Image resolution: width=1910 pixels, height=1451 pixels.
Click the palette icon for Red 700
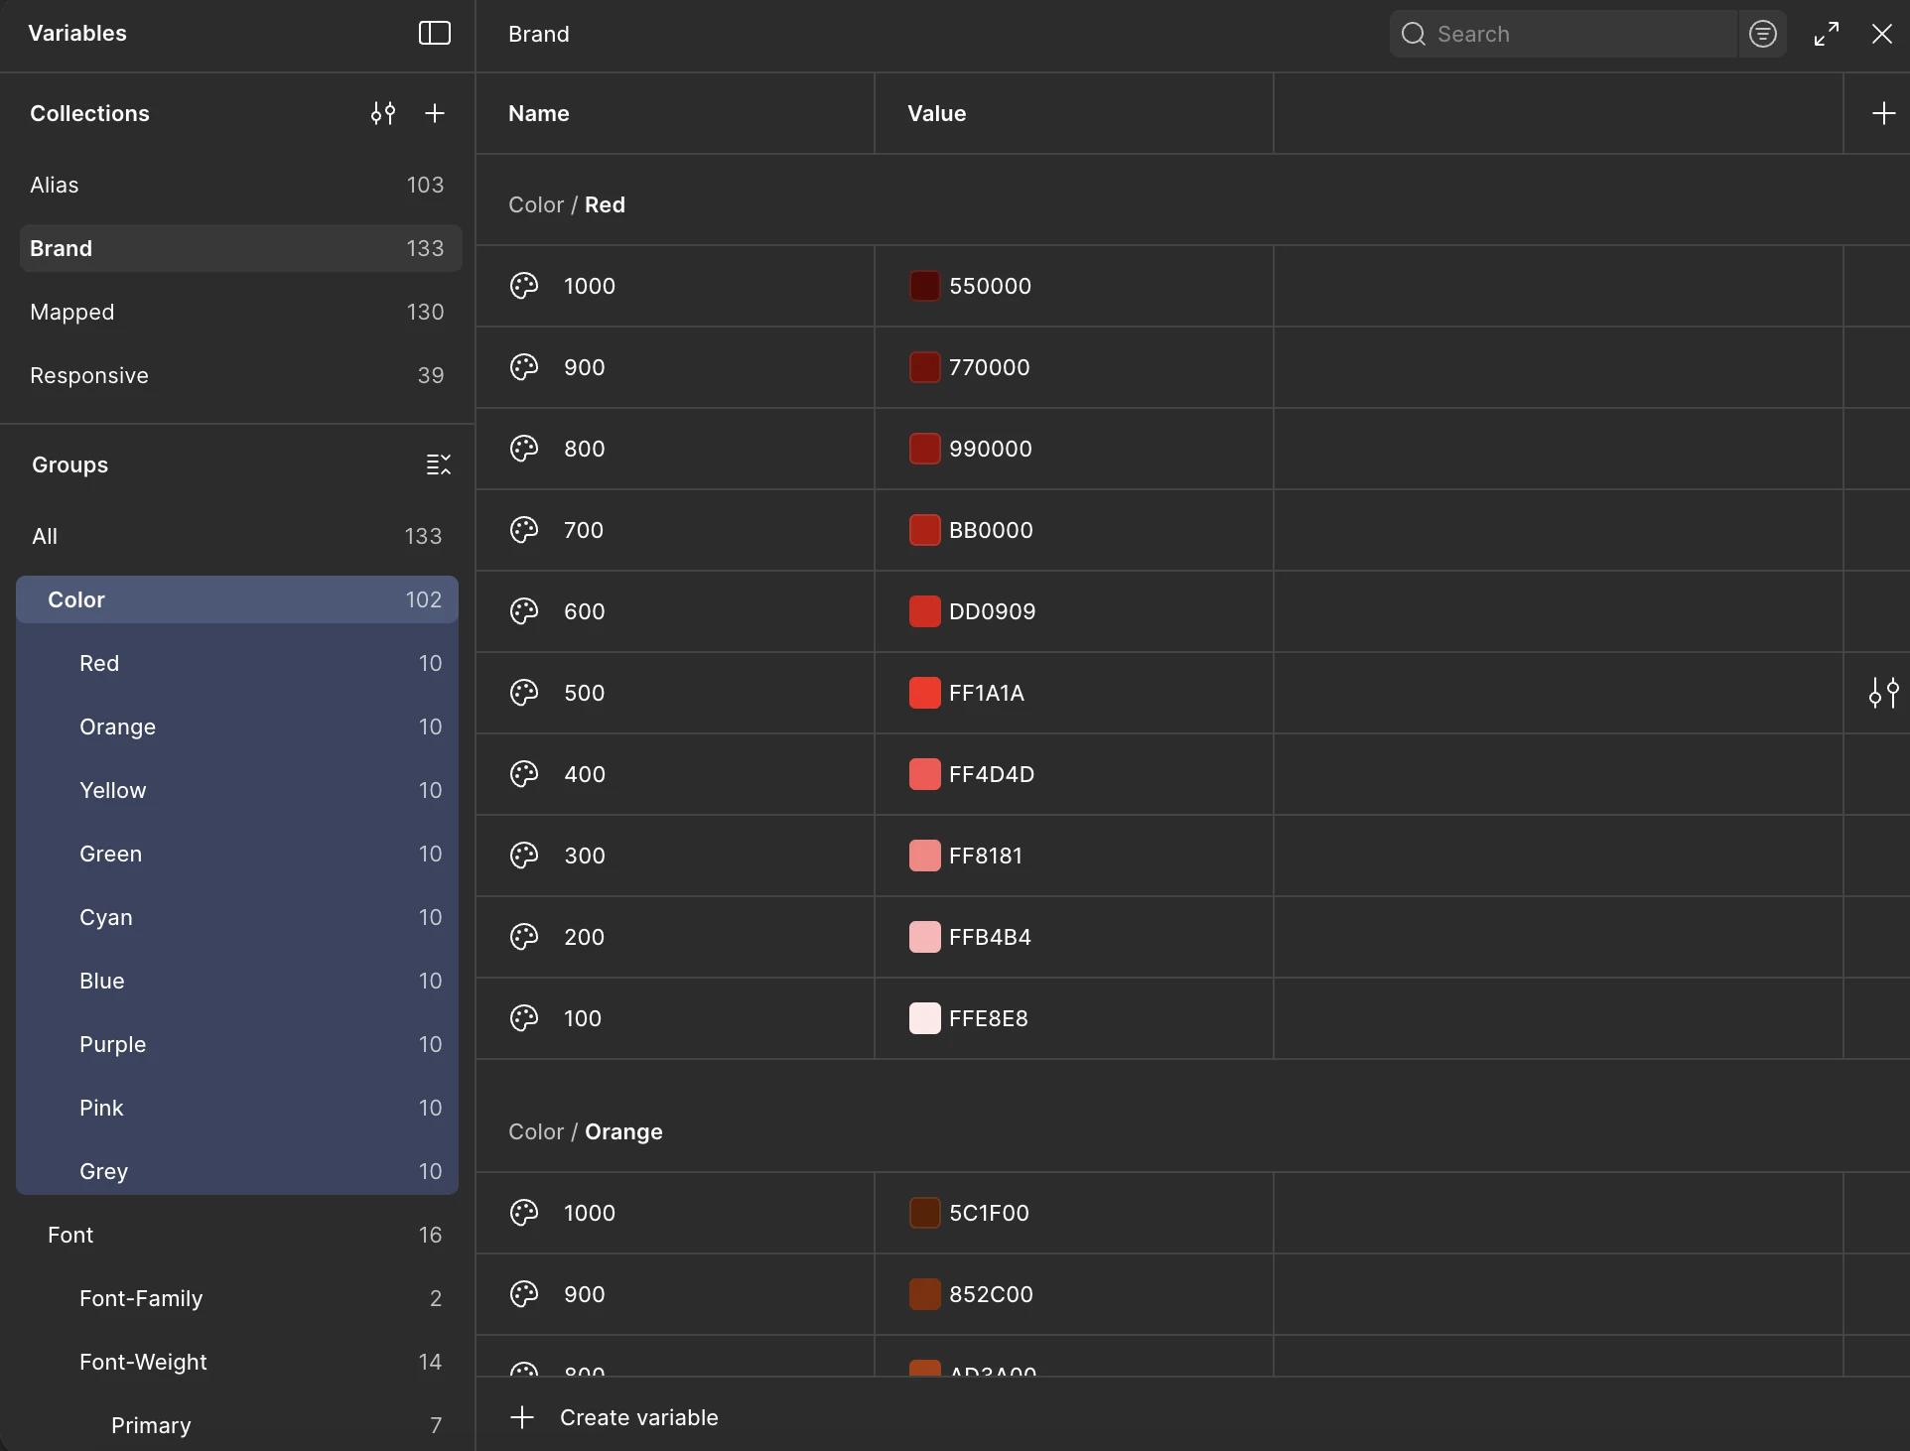pos(524,530)
